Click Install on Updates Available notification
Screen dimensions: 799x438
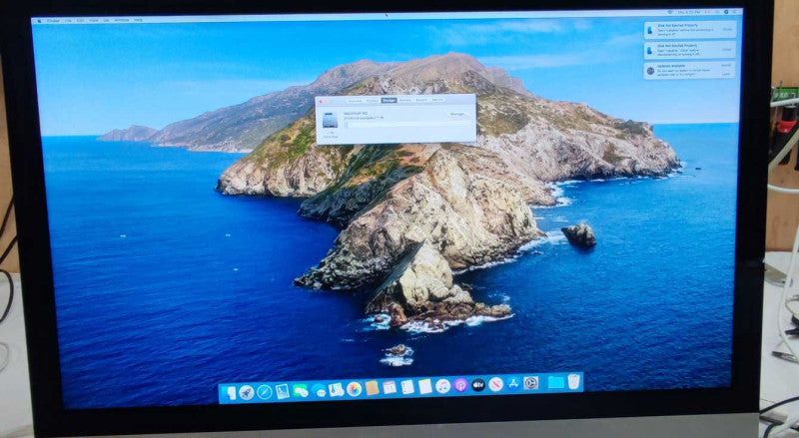(x=726, y=65)
